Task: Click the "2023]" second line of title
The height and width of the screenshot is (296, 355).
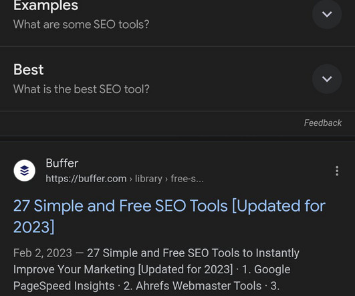Action: pyautogui.click(x=33, y=227)
